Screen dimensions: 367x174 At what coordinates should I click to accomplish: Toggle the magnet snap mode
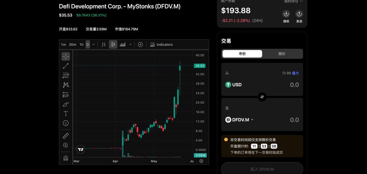click(66, 158)
